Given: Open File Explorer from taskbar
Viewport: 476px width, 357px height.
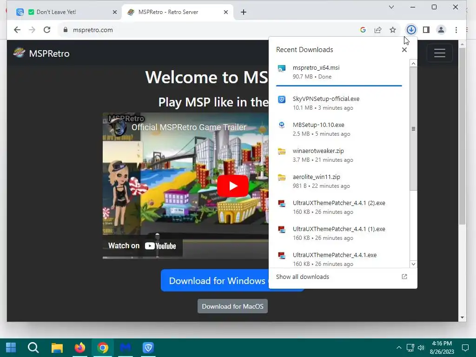Looking at the screenshot, I should coord(57,348).
